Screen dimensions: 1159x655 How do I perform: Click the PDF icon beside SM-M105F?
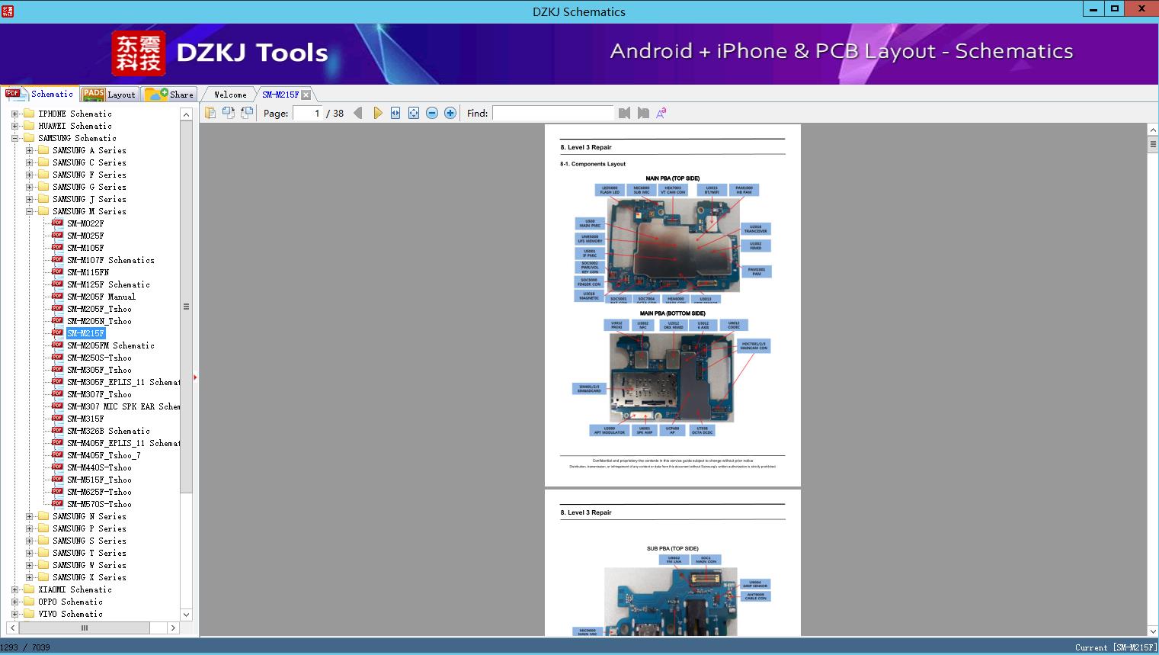click(x=57, y=248)
